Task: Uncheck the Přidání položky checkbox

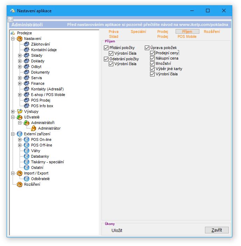Action: [x=106, y=48]
